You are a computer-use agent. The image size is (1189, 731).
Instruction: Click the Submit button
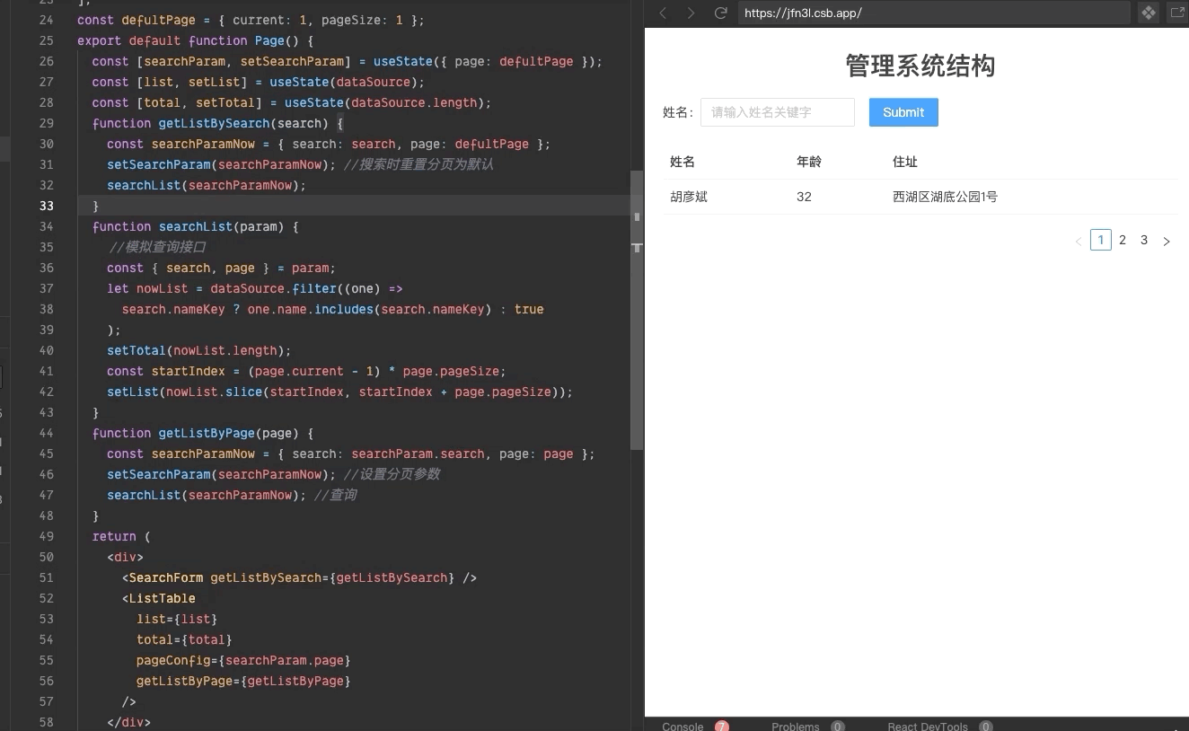(903, 112)
